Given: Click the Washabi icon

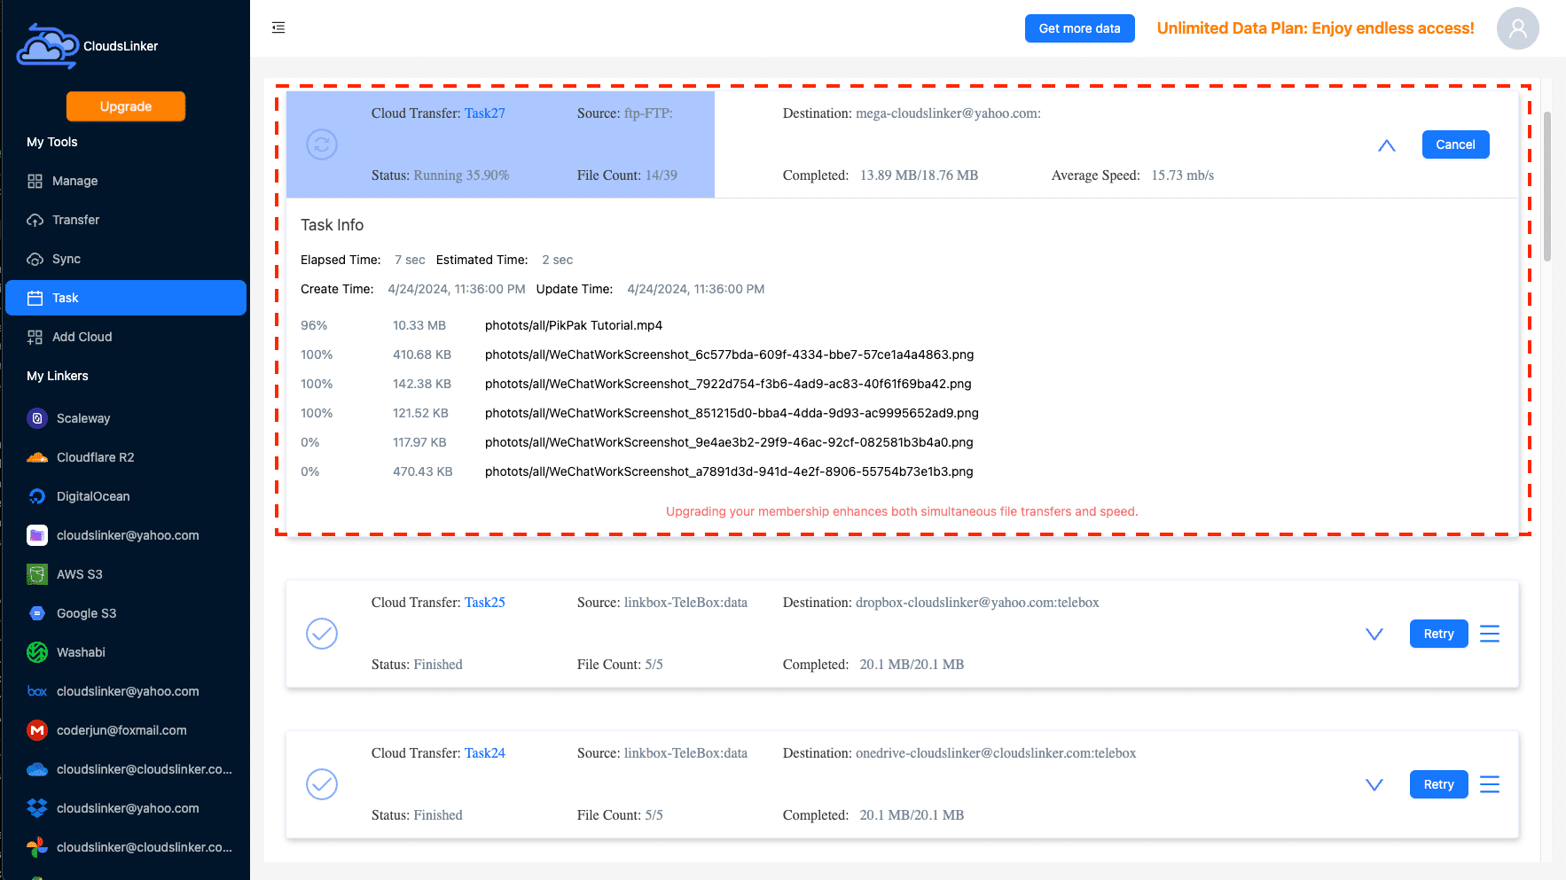Looking at the screenshot, I should pos(37,652).
